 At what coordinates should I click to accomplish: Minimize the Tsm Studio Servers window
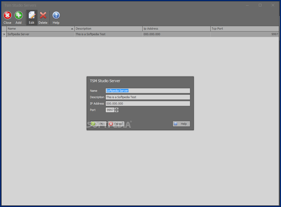coord(247,5)
